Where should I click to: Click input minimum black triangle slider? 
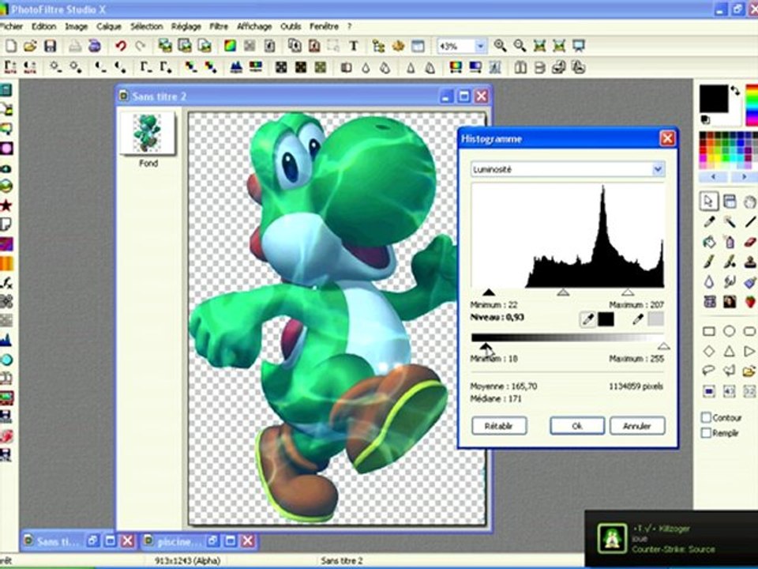pos(489,292)
